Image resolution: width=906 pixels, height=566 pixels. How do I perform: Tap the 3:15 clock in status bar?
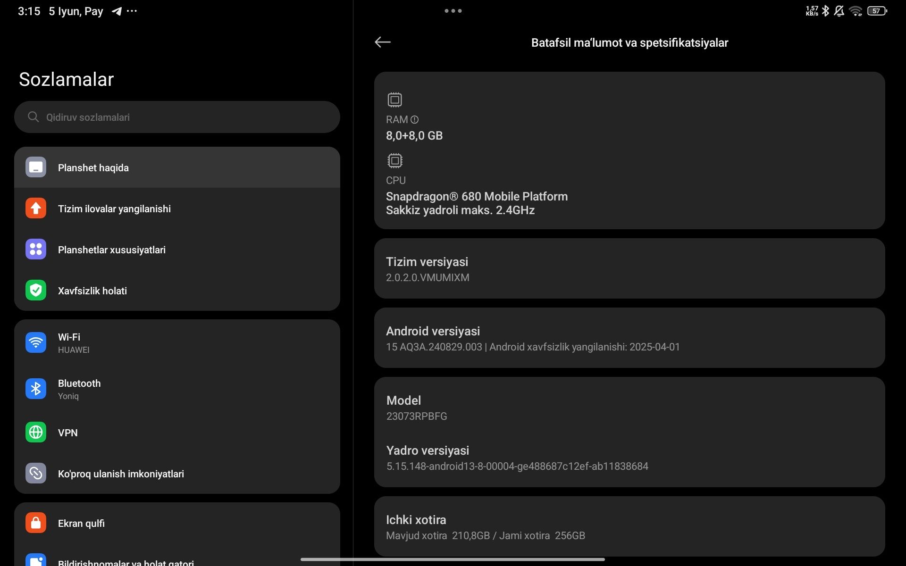click(29, 11)
